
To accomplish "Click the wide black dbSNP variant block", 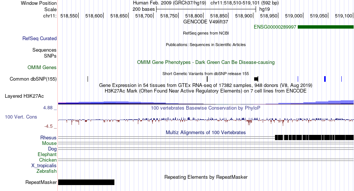I will click(256, 79).
